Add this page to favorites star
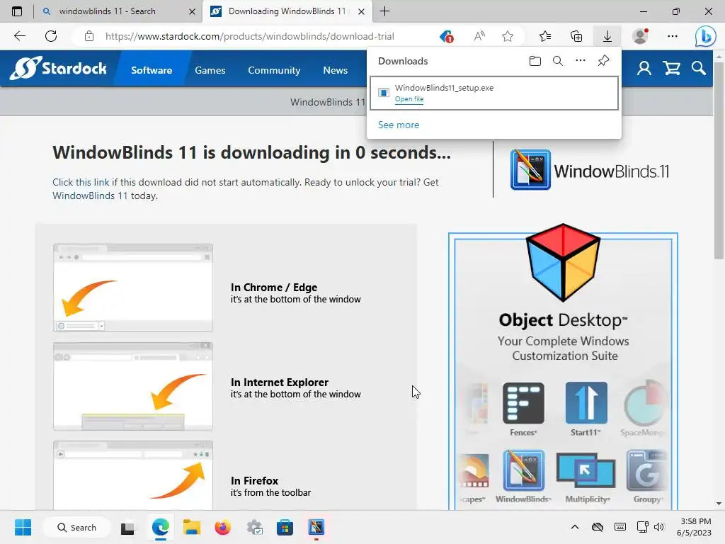Viewport: 725px width, 544px height. tap(508, 36)
